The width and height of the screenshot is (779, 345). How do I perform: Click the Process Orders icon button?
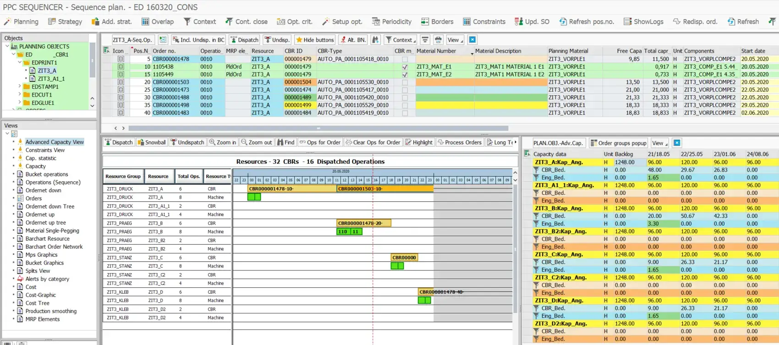460,142
